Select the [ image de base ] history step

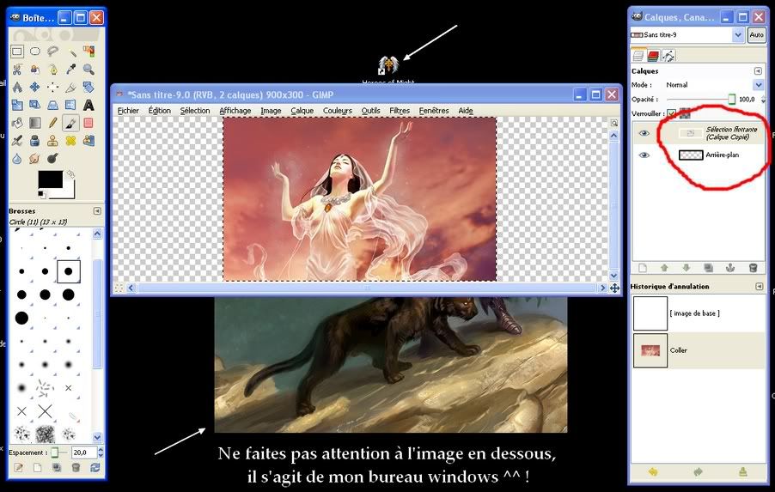coord(699,313)
